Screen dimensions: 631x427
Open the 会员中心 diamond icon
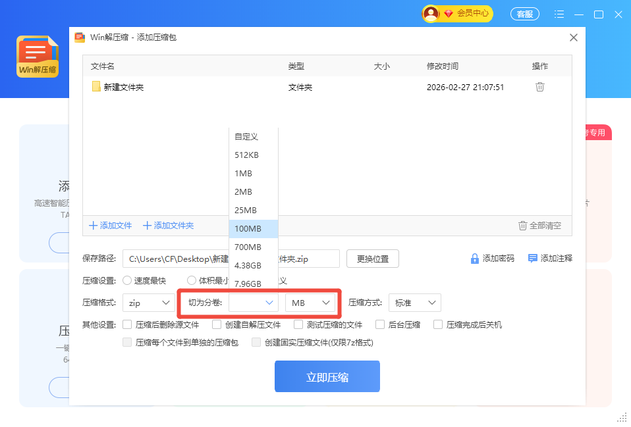[449, 13]
